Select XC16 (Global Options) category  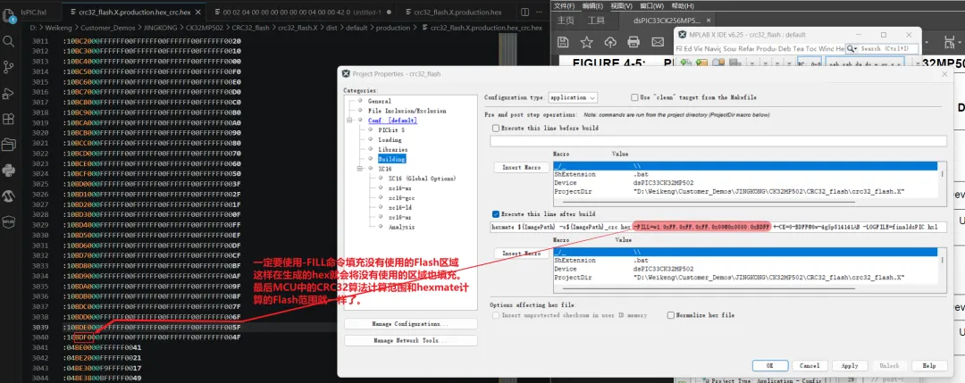(422, 179)
